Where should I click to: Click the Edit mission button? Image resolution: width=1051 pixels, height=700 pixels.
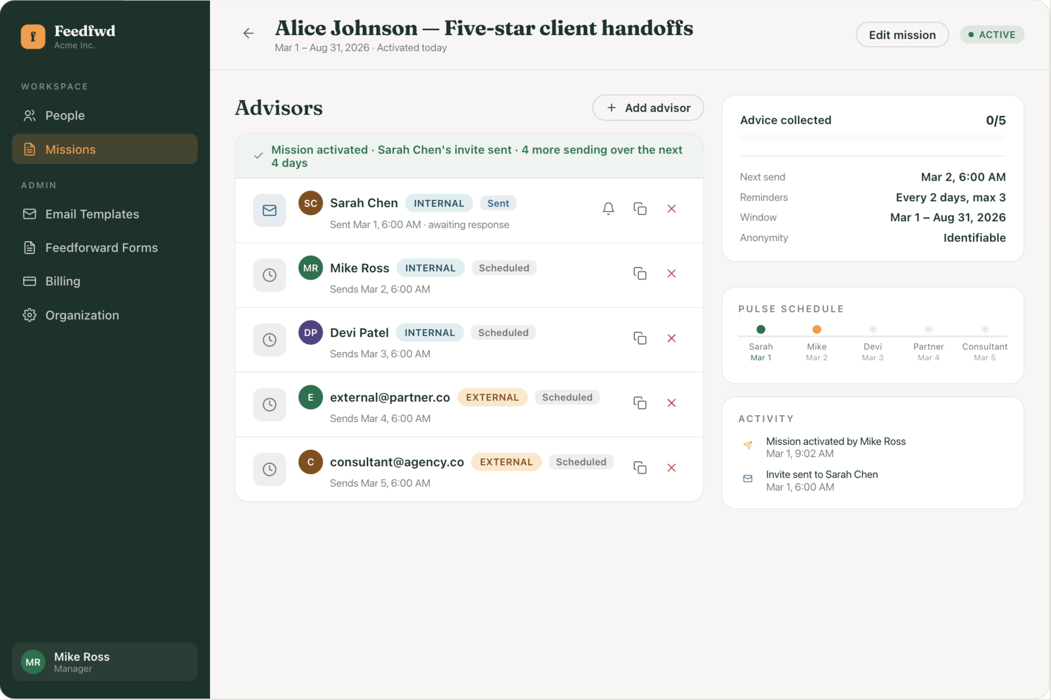[x=902, y=35]
